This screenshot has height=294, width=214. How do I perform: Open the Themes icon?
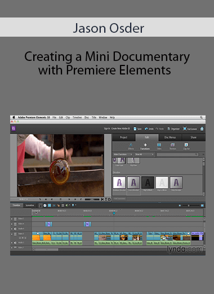point(172,146)
